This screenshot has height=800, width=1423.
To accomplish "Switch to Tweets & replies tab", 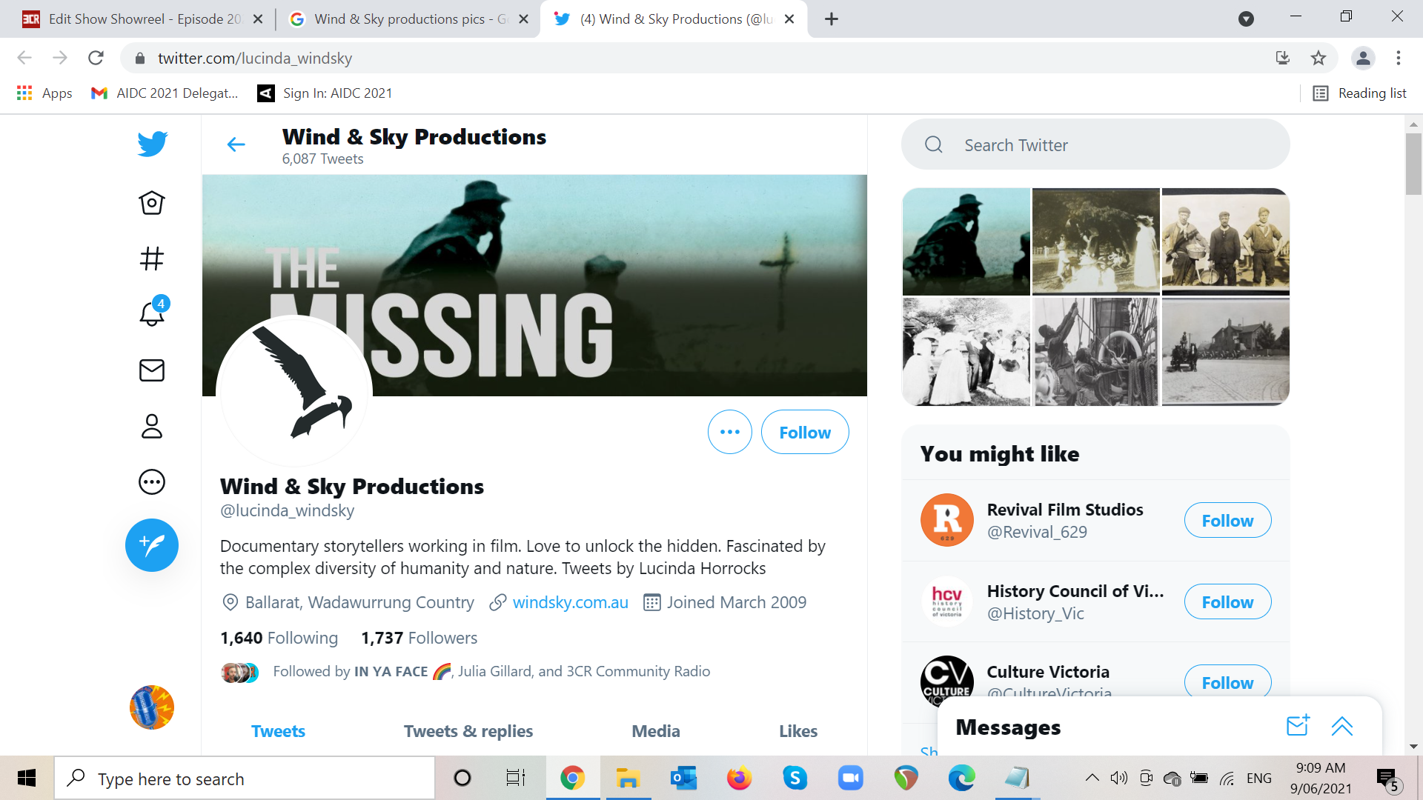I will click(x=468, y=731).
